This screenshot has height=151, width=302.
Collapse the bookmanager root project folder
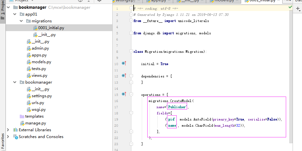pos(8,7)
